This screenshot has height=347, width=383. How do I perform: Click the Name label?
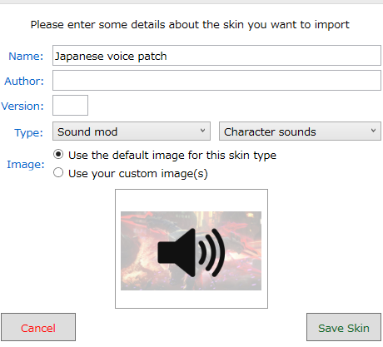click(x=26, y=57)
